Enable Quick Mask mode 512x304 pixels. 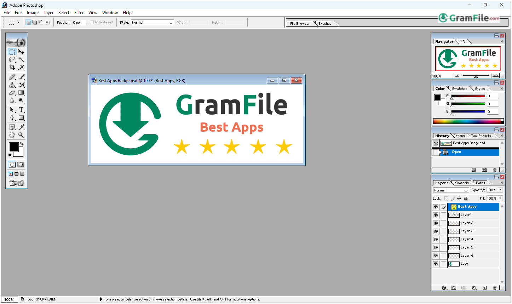pyautogui.click(x=21, y=164)
